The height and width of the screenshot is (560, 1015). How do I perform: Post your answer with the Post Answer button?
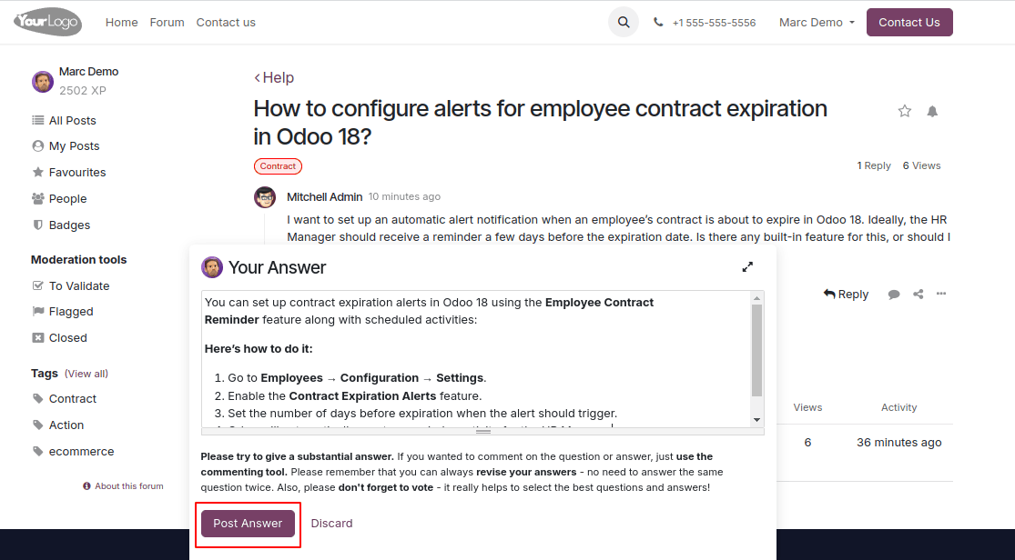tap(247, 523)
